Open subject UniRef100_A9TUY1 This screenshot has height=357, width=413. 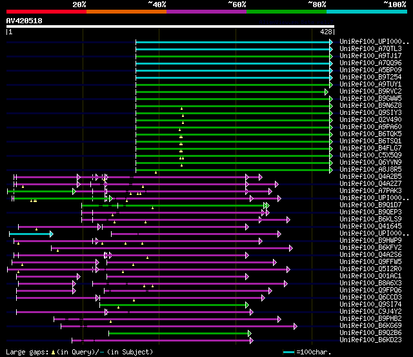(370, 85)
